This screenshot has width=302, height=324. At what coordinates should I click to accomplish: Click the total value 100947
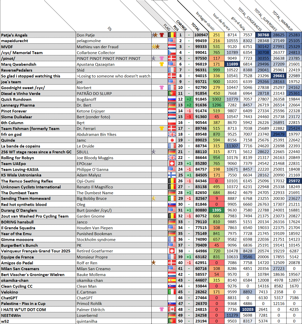[201, 35]
